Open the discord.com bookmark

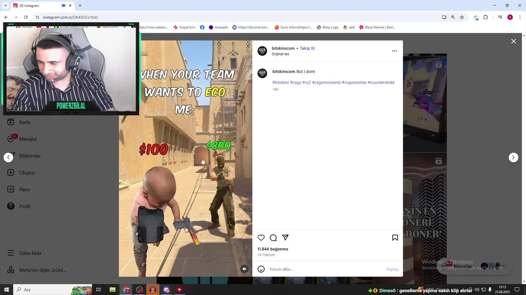(x=251, y=27)
